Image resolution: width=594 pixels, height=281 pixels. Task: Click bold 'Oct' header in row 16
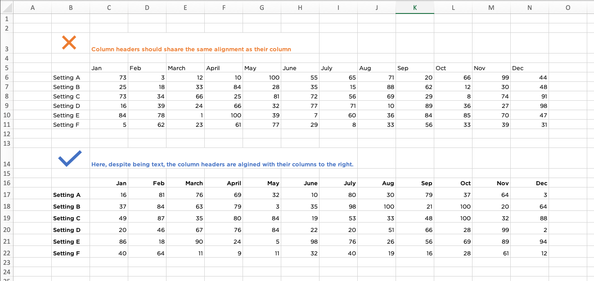(466, 183)
